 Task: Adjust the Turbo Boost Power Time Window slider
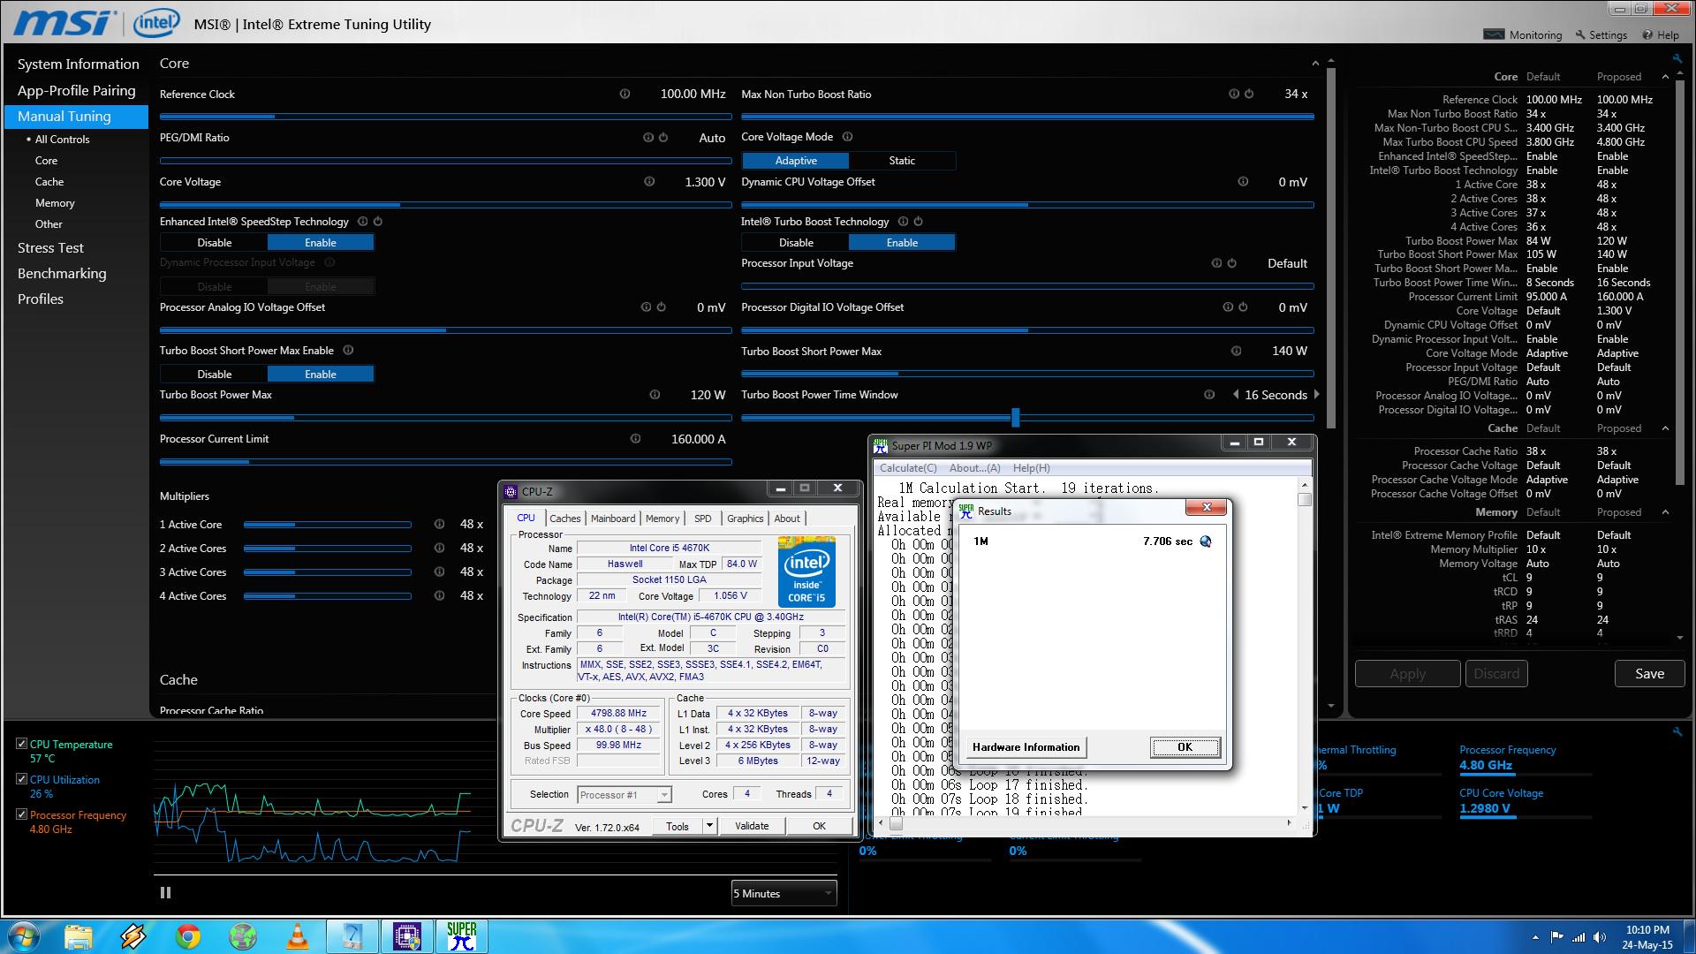click(x=1015, y=417)
